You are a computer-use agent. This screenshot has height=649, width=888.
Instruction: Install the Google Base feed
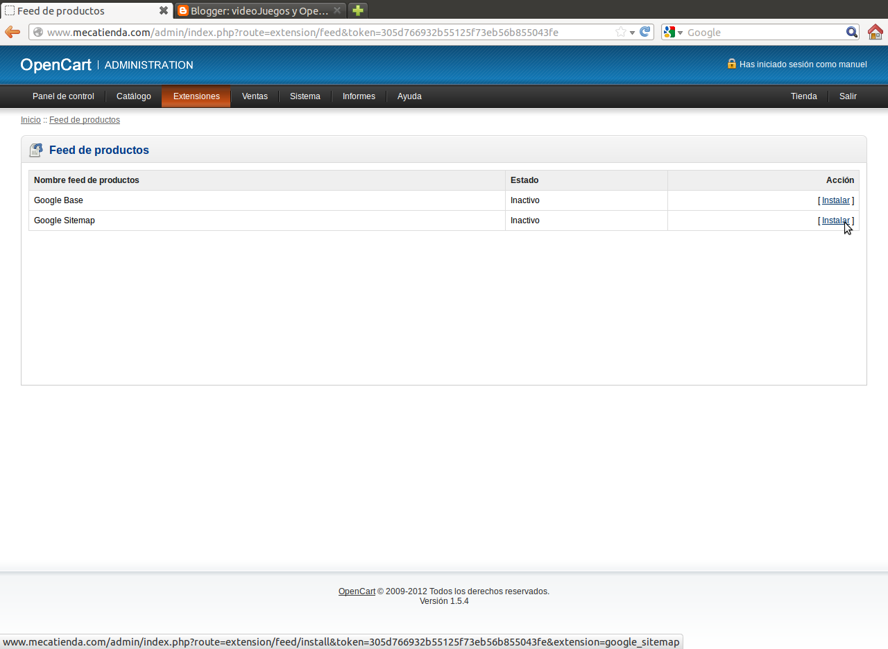click(x=836, y=200)
